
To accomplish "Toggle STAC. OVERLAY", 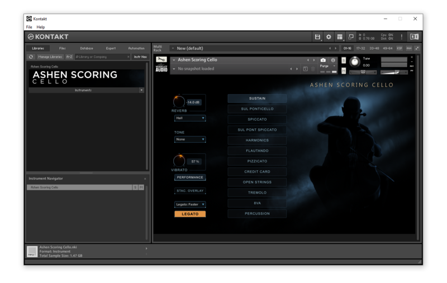I will (190, 191).
